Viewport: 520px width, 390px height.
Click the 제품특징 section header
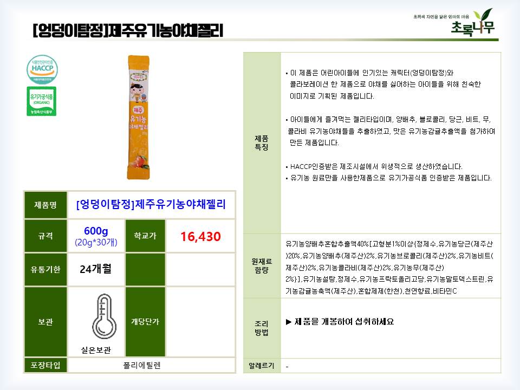tap(262, 143)
